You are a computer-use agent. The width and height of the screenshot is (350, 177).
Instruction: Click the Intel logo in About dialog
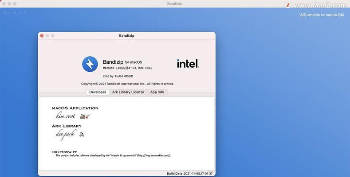tap(188, 64)
